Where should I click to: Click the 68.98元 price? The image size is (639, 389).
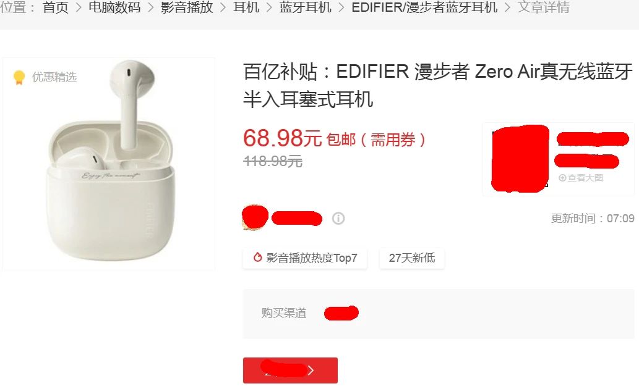[x=283, y=138]
